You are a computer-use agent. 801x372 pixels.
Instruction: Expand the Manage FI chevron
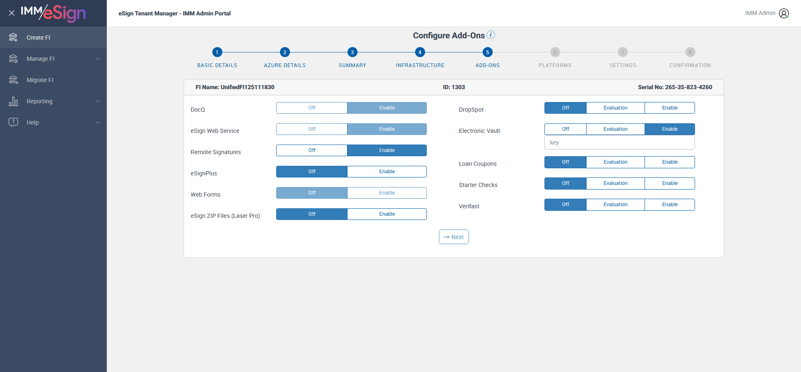[98, 59]
